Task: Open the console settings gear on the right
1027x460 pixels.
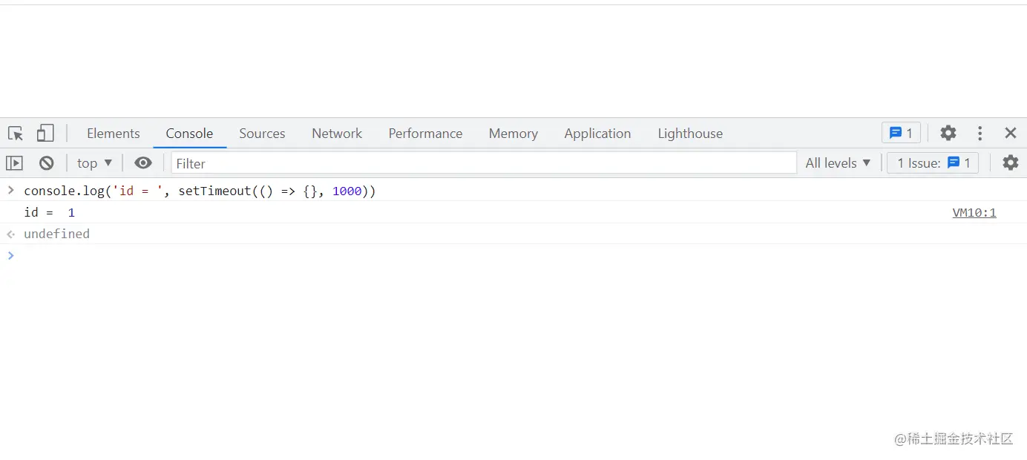Action: coord(1011,162)
